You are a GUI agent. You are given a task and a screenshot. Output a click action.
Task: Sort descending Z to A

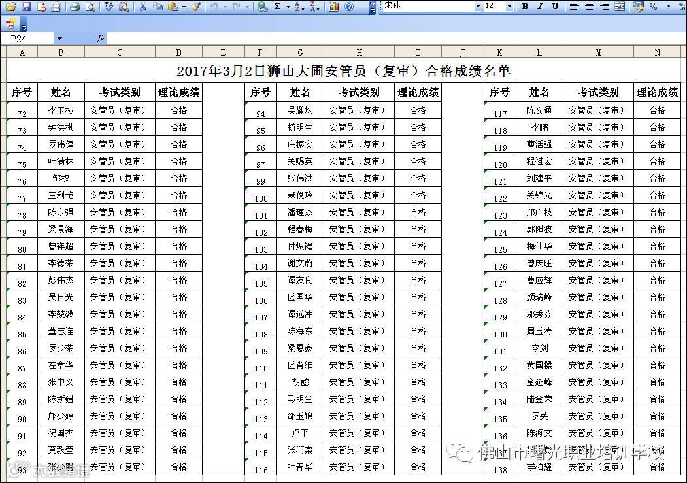(315, 7)
